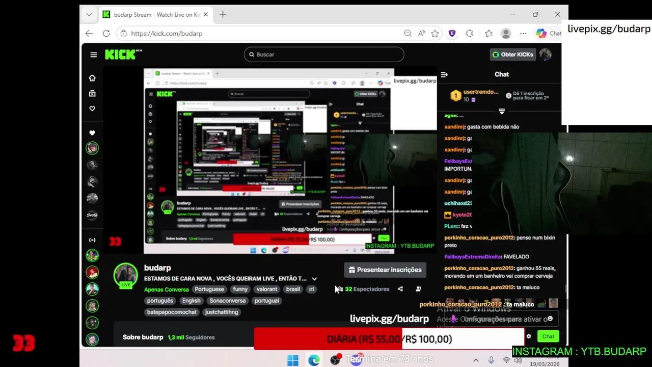Open the browser extensions puzzle icon
Image resolution: width=652 pixels, height=367 pixels.
pos(469,34)
